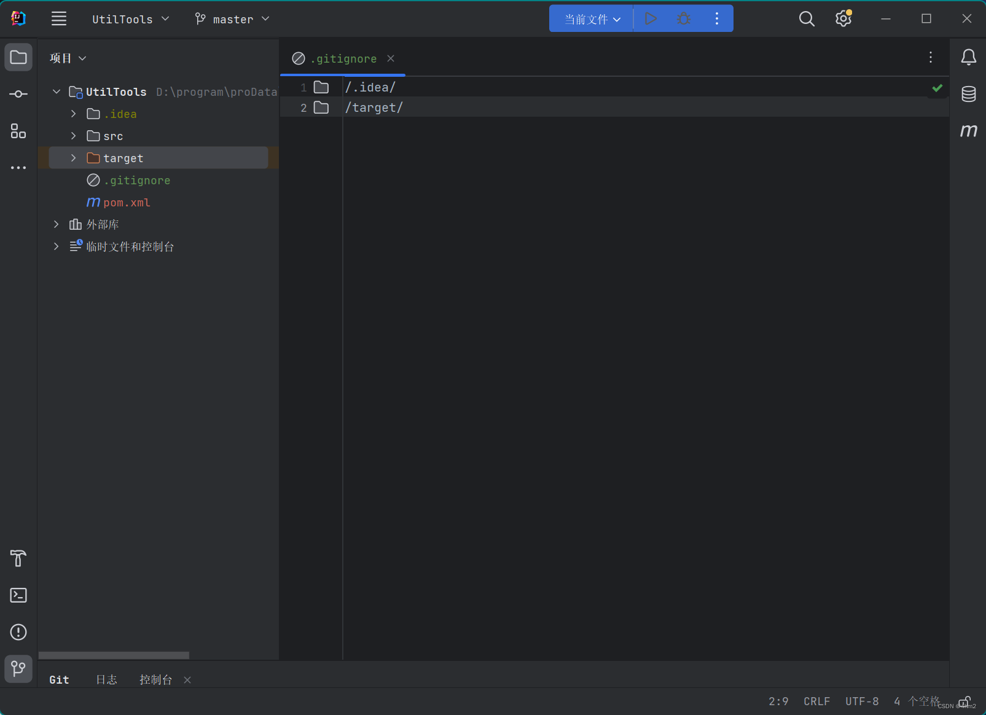Open the Database tool window
986x715 pixels.
tap(969, 94)
